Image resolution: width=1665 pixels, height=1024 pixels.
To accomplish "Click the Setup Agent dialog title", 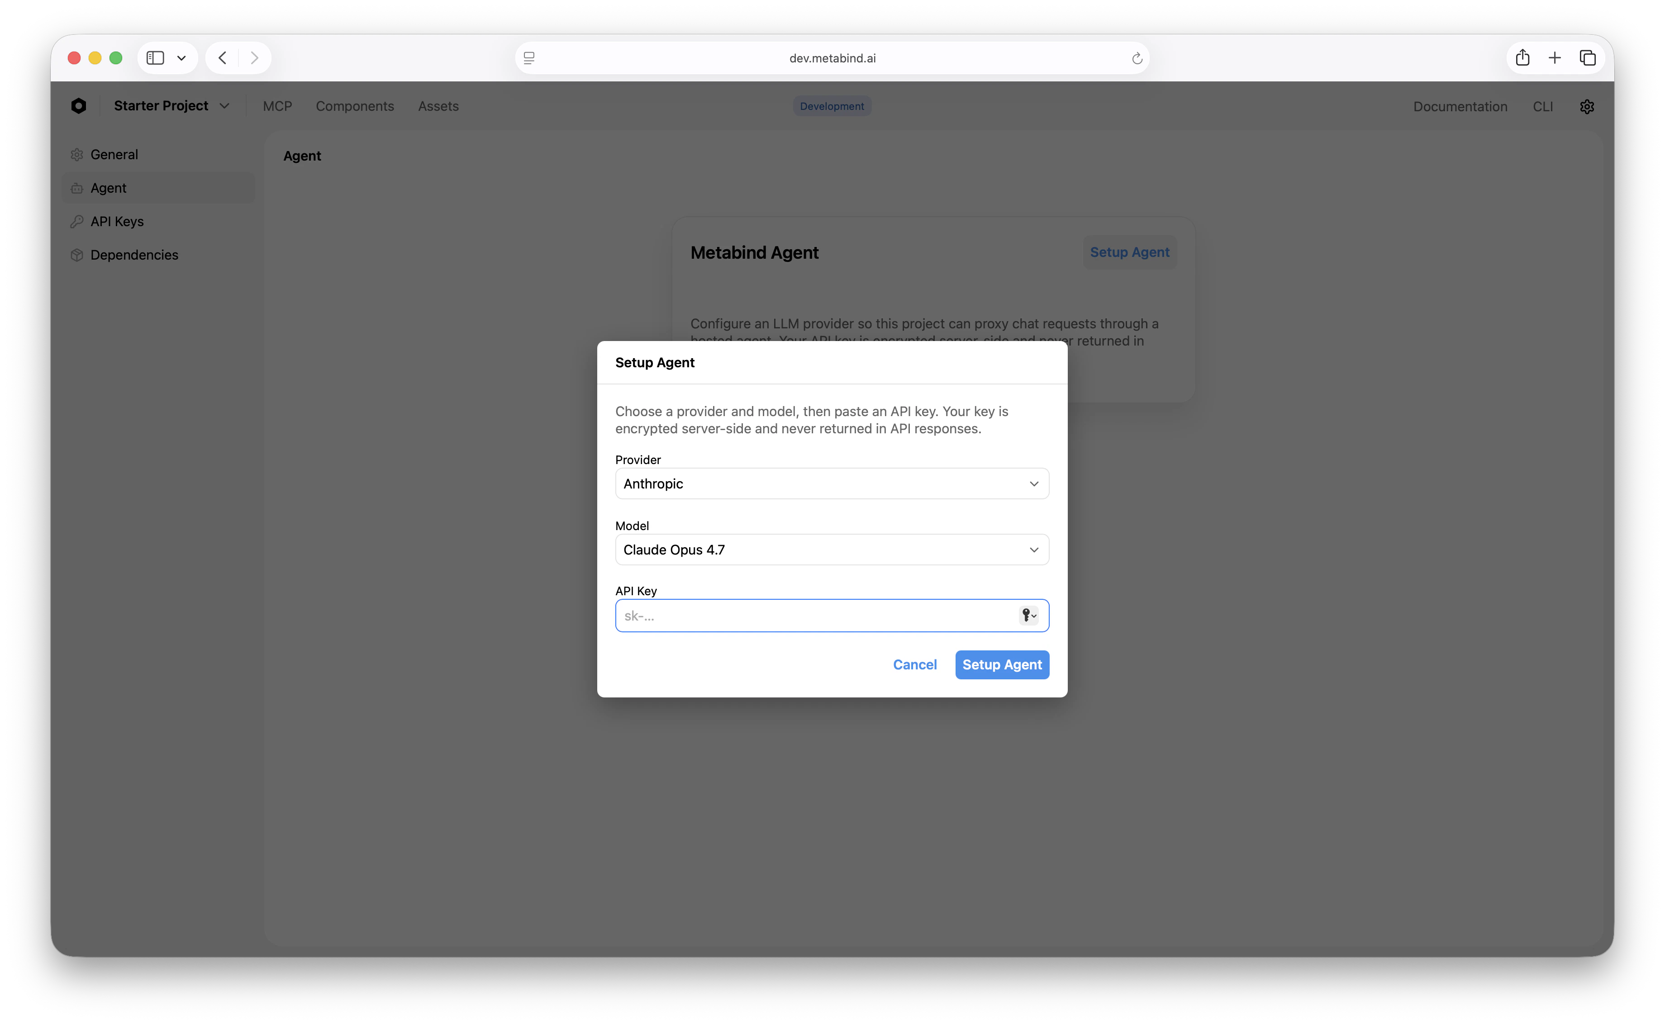I will [x=654, y=362].
